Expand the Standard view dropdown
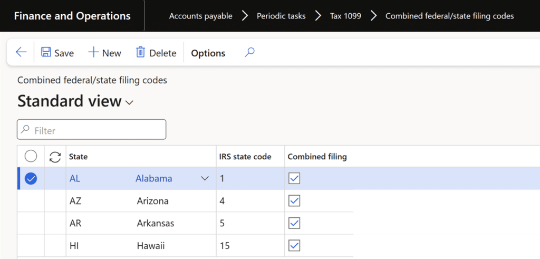Viewport: 540px width, 259px height. 129,102
